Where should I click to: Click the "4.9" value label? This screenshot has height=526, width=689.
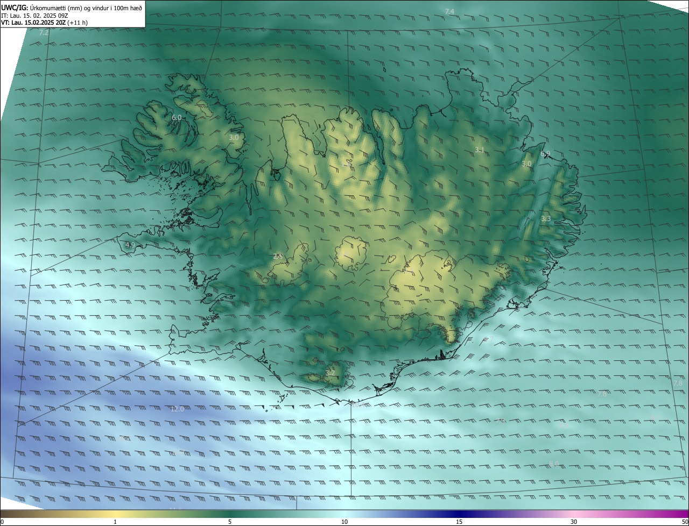pyautogui.click(x=130, y=245)
